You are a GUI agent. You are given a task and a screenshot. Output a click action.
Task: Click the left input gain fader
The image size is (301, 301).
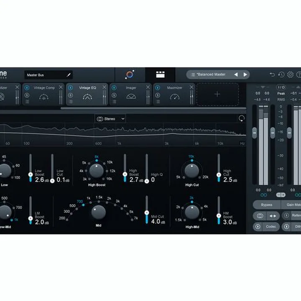click(x=255, y=133)
